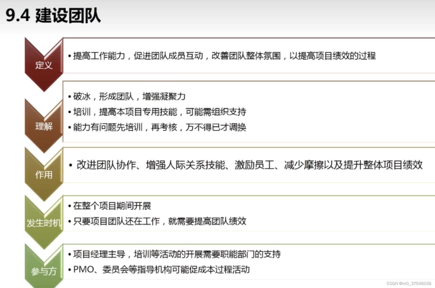The image size is (435, 288).
Task: Click the bullet starting '项目经理主导，培训等活动'
Action: (x=174, y=254)
